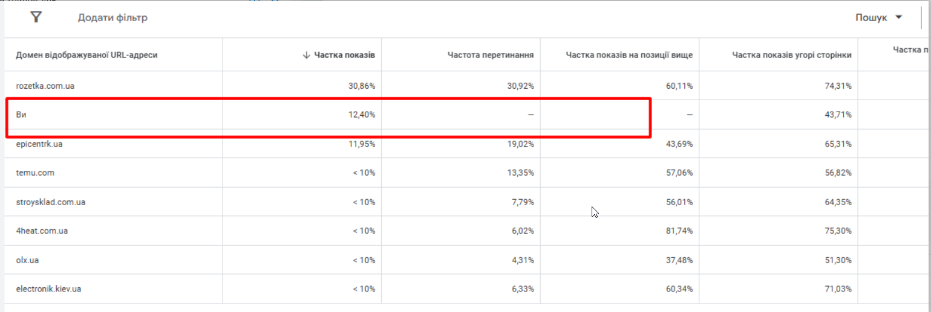This screenshot has width=931, height=312.
Task: Click the 30,86% impression share value
Action: (361, 86)
